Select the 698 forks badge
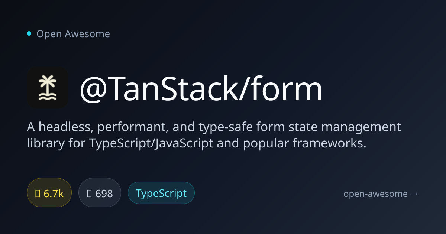Screen dimensions: 446x234 pos(100,193)
